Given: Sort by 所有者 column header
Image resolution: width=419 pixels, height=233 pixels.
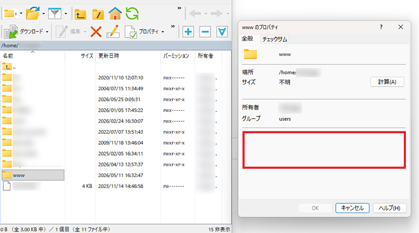Looking at the screenshot, I should click(x=208, y=56).
